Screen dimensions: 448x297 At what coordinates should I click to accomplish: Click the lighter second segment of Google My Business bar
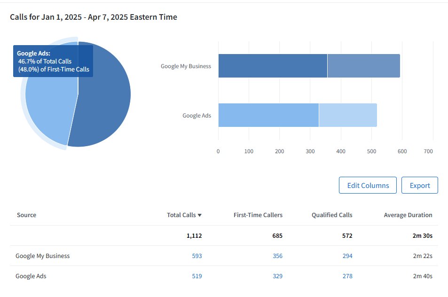pyautogui.click(x=364, y=66)
